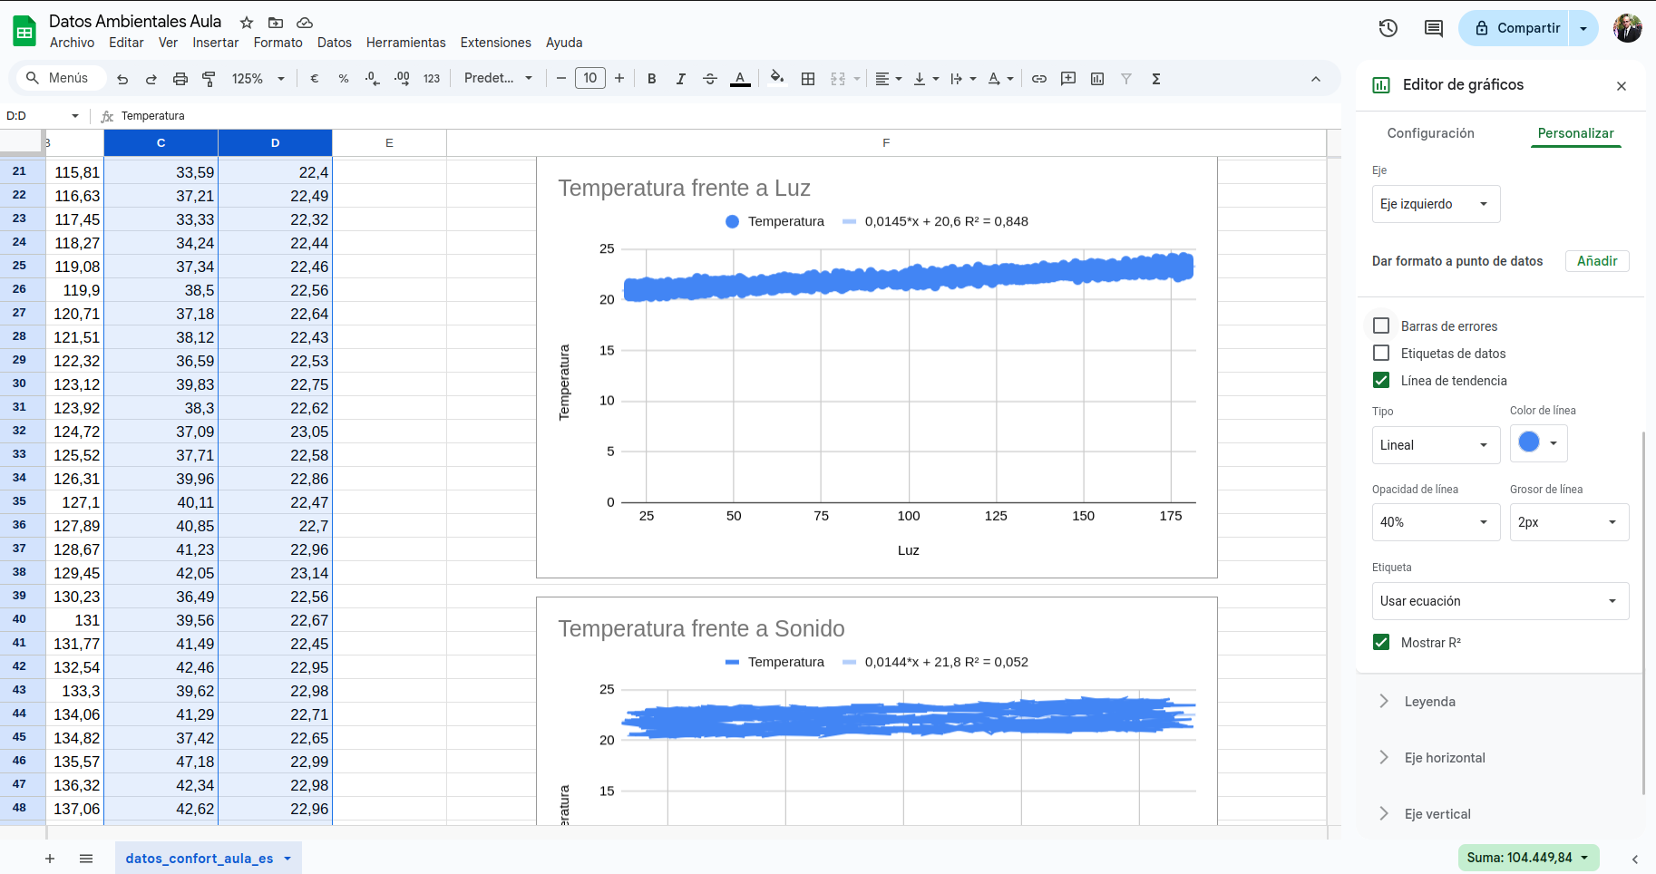The width and height of the screenshot is (1656, 874).
Task: Click Añadir for data point format
Action: pyautogui.click(x=1596, y=261)
